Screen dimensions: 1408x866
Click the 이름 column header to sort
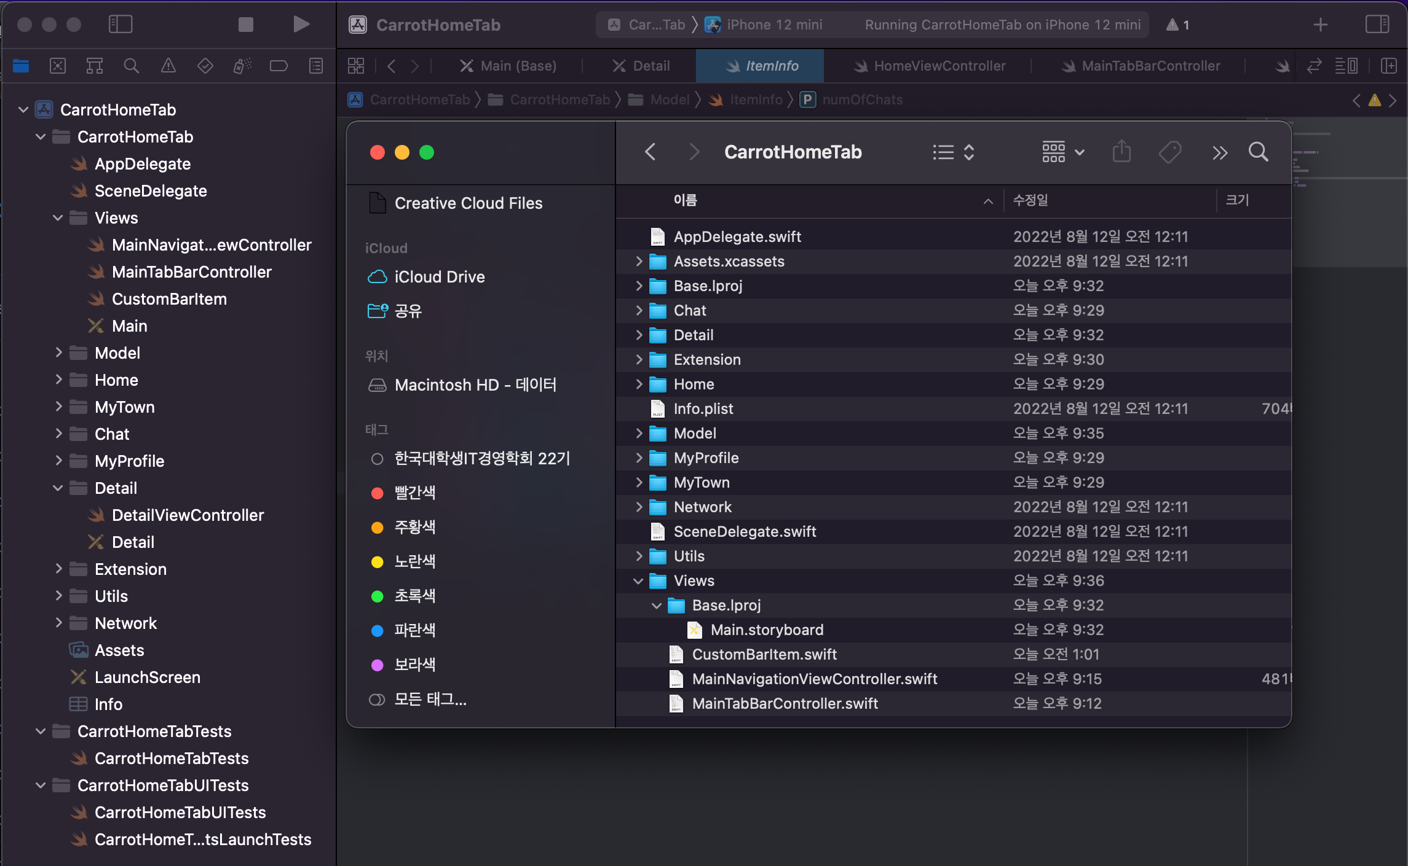[685, 200]
